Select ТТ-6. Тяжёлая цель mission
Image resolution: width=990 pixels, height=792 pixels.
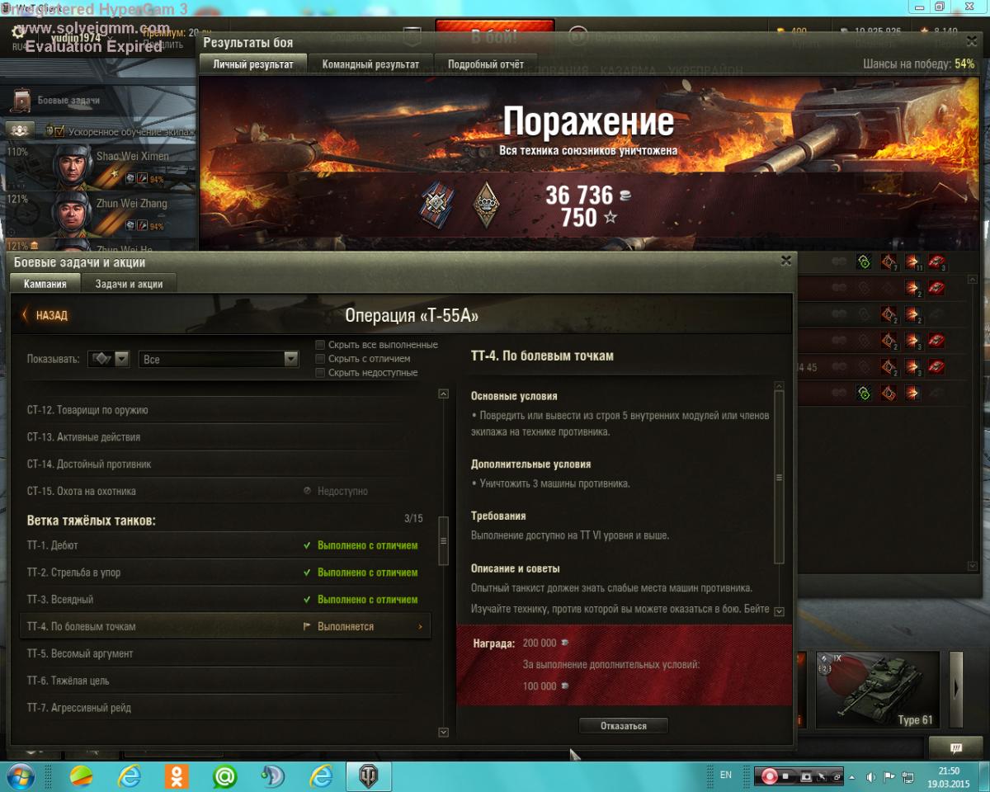(x=224, y=681)
